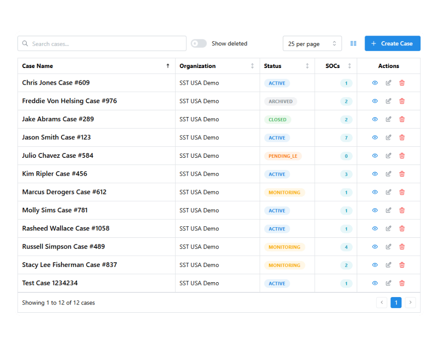The image size is (439, 347).
Task: Delete the Stacy Lee Fisherman Case #837
Action: click(x=402, y=265)
